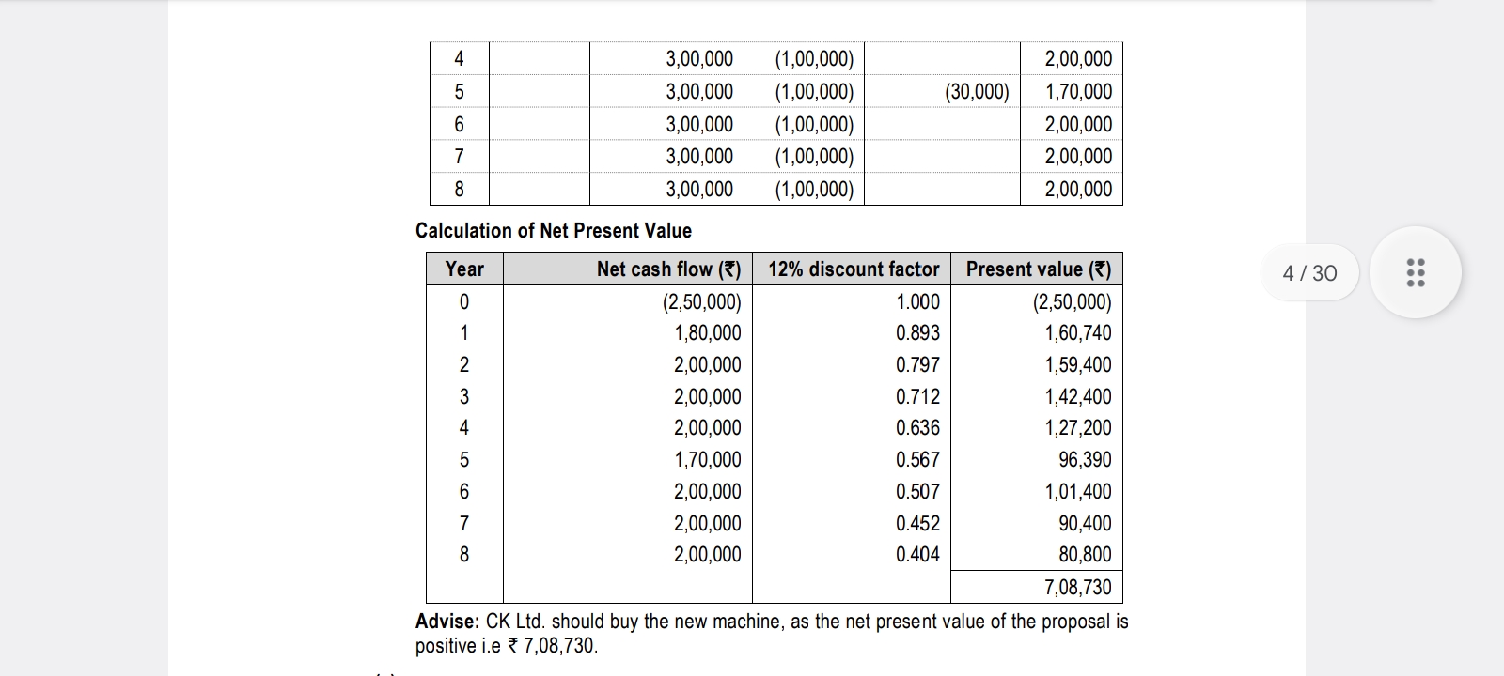Click the 0.893 discount factor value
The height and width of the screenshot is (676, 1504).
pos(917,333)
